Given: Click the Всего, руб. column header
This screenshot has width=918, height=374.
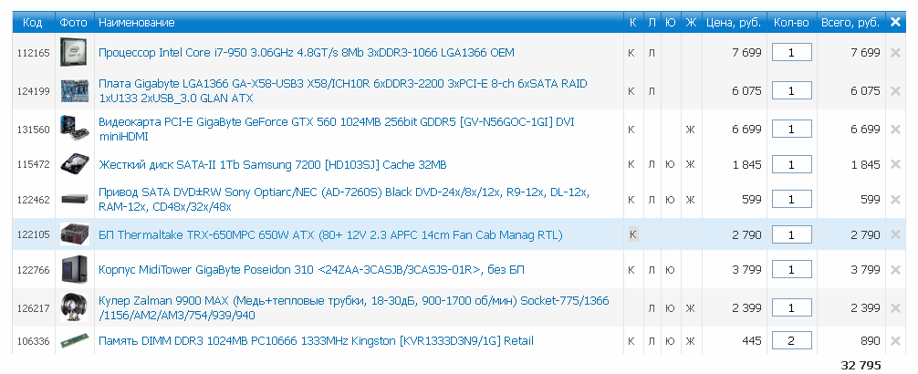Looking at the screenshot, I should [x=850, y=22].
